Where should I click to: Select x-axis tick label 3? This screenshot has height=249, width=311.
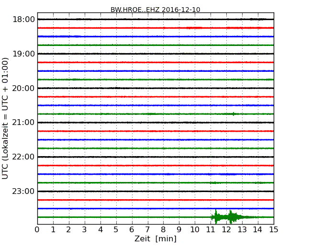point(85,229)
